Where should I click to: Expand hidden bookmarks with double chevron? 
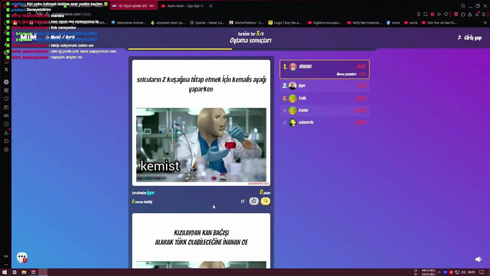pos(485,23)
